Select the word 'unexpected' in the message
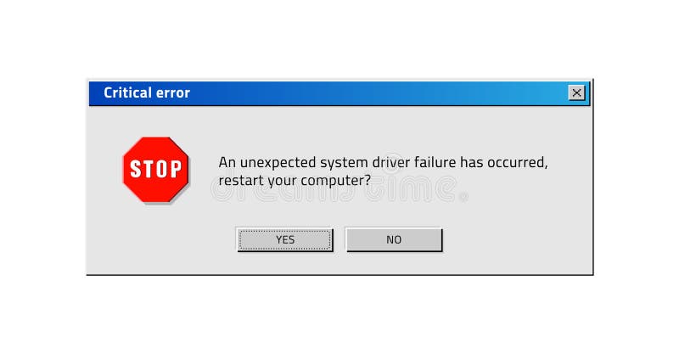Image resolution: width=679 pixels, height=353 pixels. tap(278, 163)
